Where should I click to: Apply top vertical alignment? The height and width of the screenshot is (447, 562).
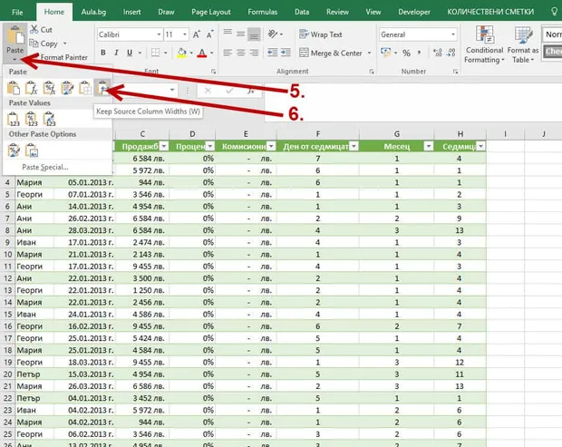228,34
